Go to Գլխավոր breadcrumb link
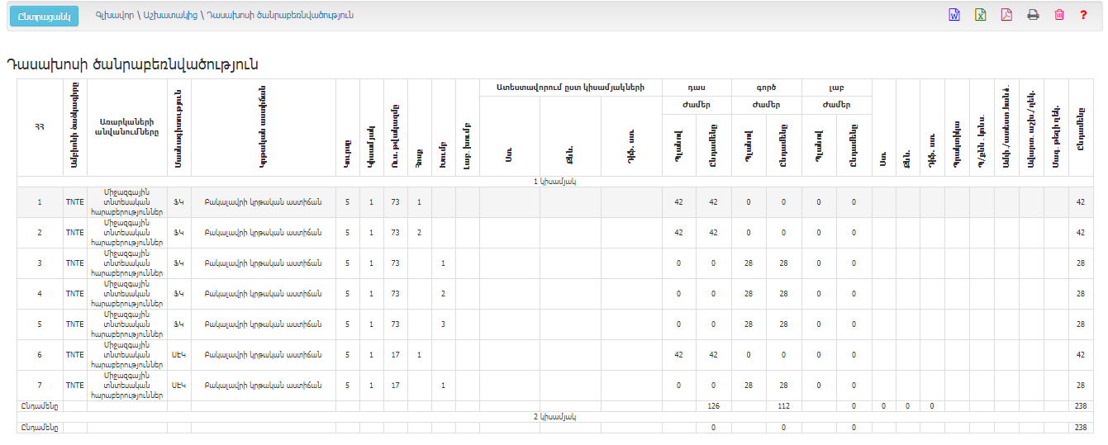Image resolution: width=1108 pixels, height=445 pixels. click(x=112, y=16)
